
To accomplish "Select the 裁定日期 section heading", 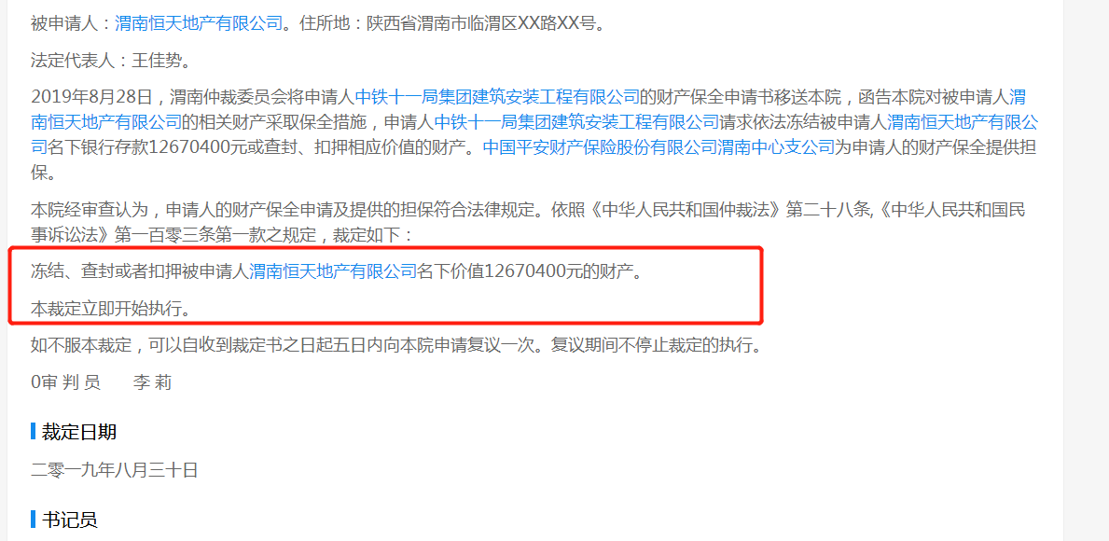I will [x=79, y=431].
